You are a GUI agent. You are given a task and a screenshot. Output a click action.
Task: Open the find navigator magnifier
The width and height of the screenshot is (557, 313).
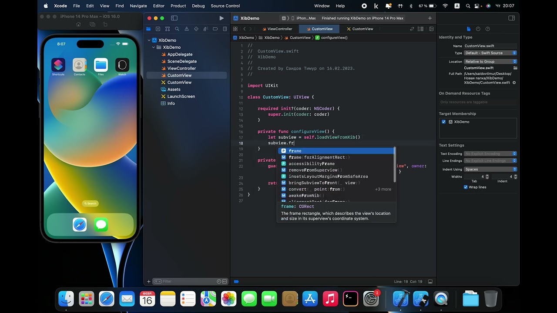point(177,29)
